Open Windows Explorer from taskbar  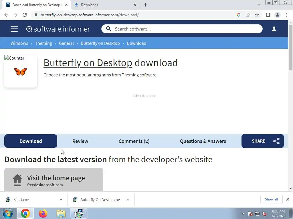pos(61,213)
